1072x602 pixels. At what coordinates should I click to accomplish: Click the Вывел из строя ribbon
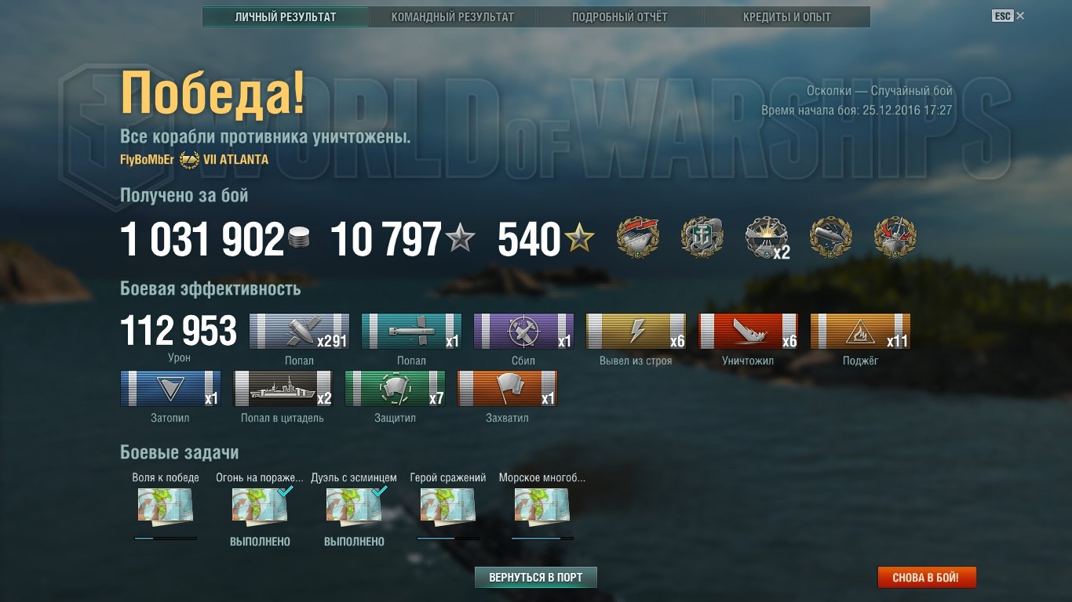(x=636, y=332)
